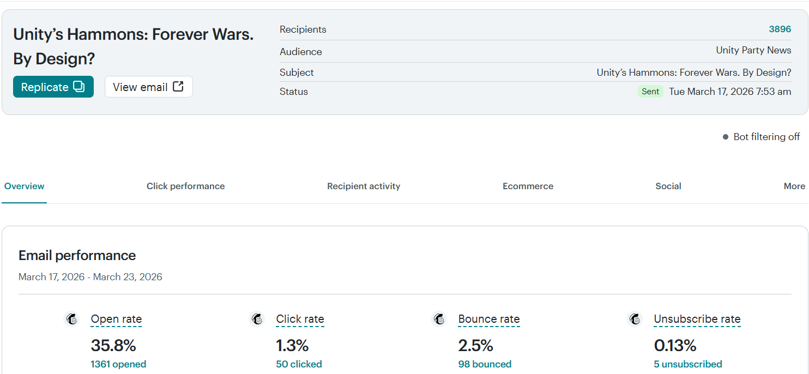Expand the More tab menu

(x=794, y=186)
